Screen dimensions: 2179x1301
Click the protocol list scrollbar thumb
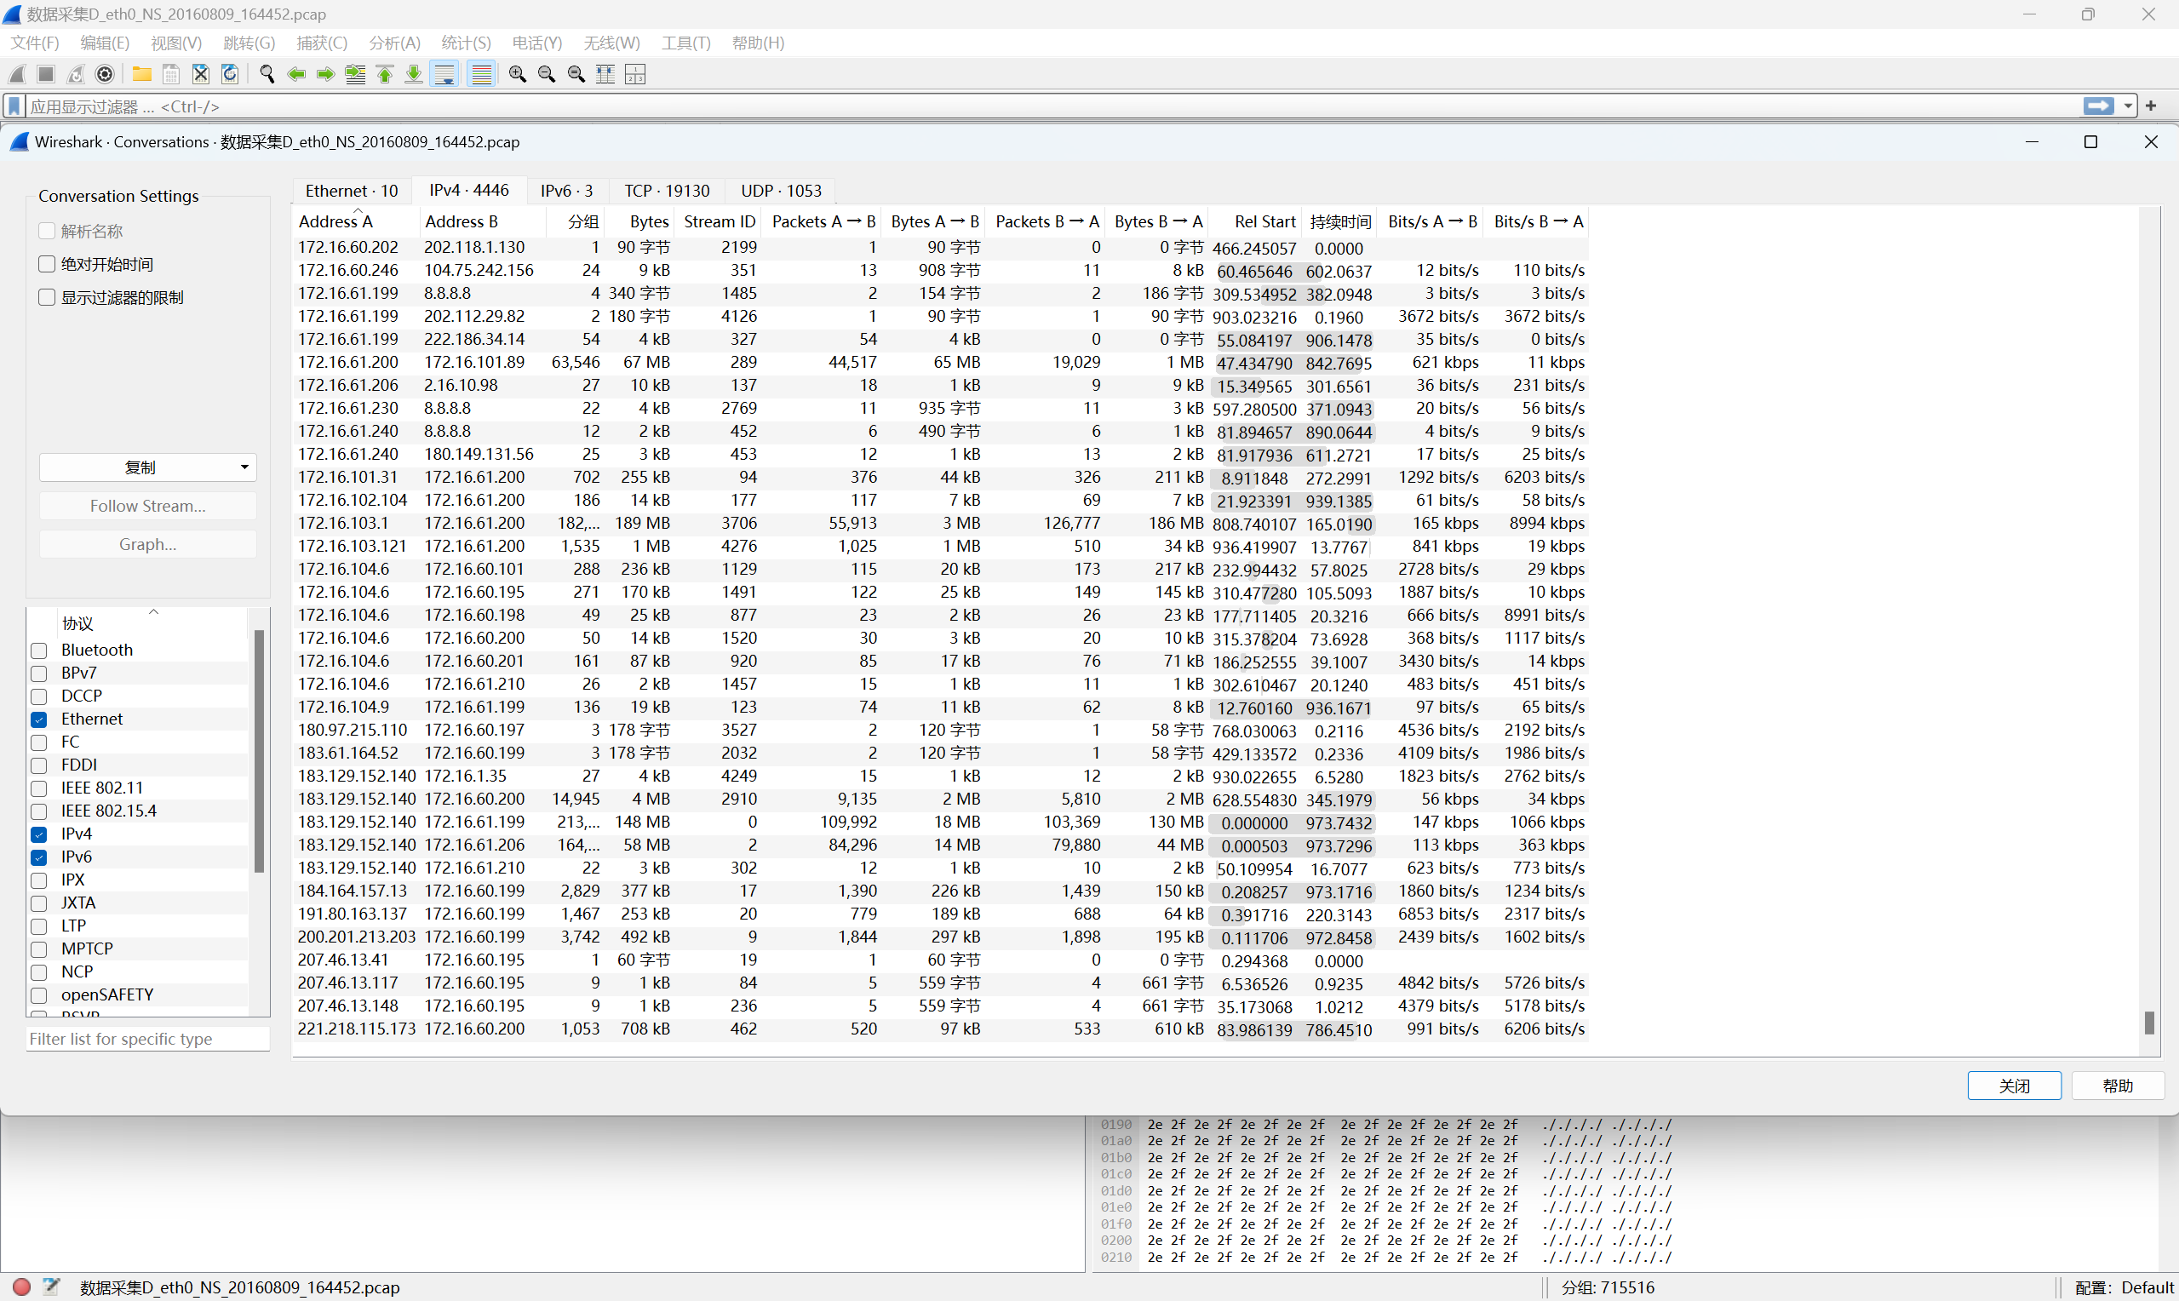point(259,750)
